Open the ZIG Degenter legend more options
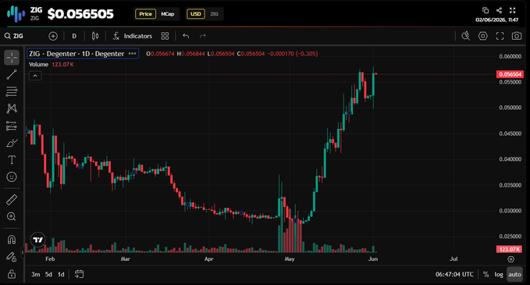The image size is (530, 285). click(x=132, y=53)
